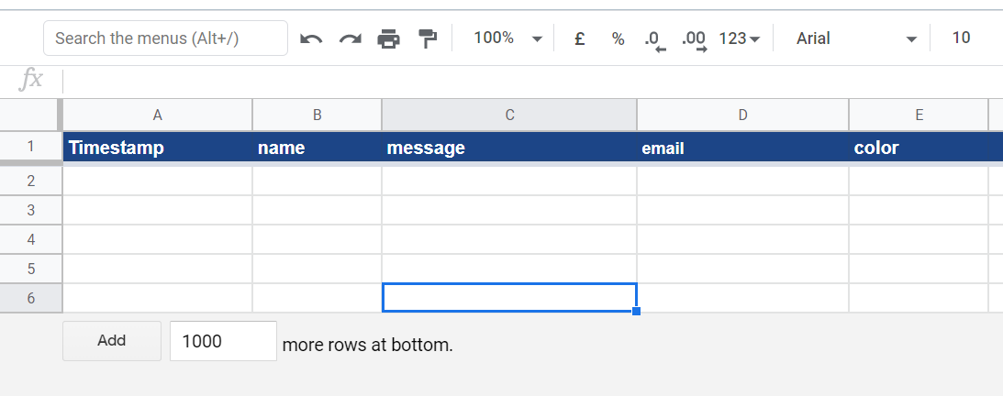Click the Add rows button

(x=112, y=341)
